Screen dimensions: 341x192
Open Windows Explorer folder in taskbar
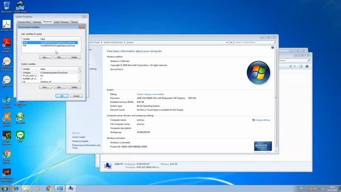tap(27, 188)
